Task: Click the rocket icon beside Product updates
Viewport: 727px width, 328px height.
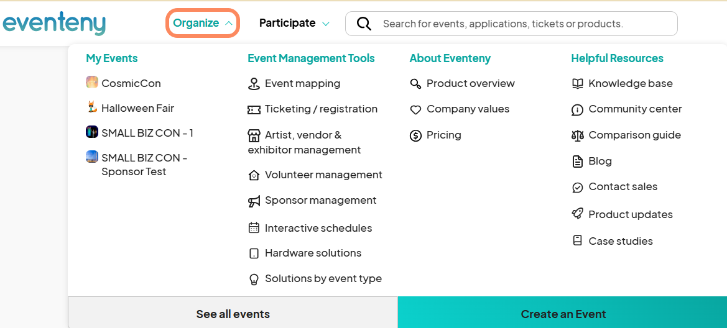Action: tap(577, 214)
